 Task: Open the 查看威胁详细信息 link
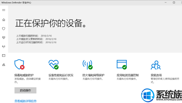pos(25,101)
